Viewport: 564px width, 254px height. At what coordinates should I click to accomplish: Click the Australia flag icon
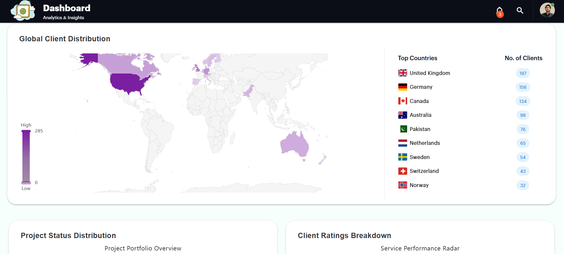(x=402, y=115)
